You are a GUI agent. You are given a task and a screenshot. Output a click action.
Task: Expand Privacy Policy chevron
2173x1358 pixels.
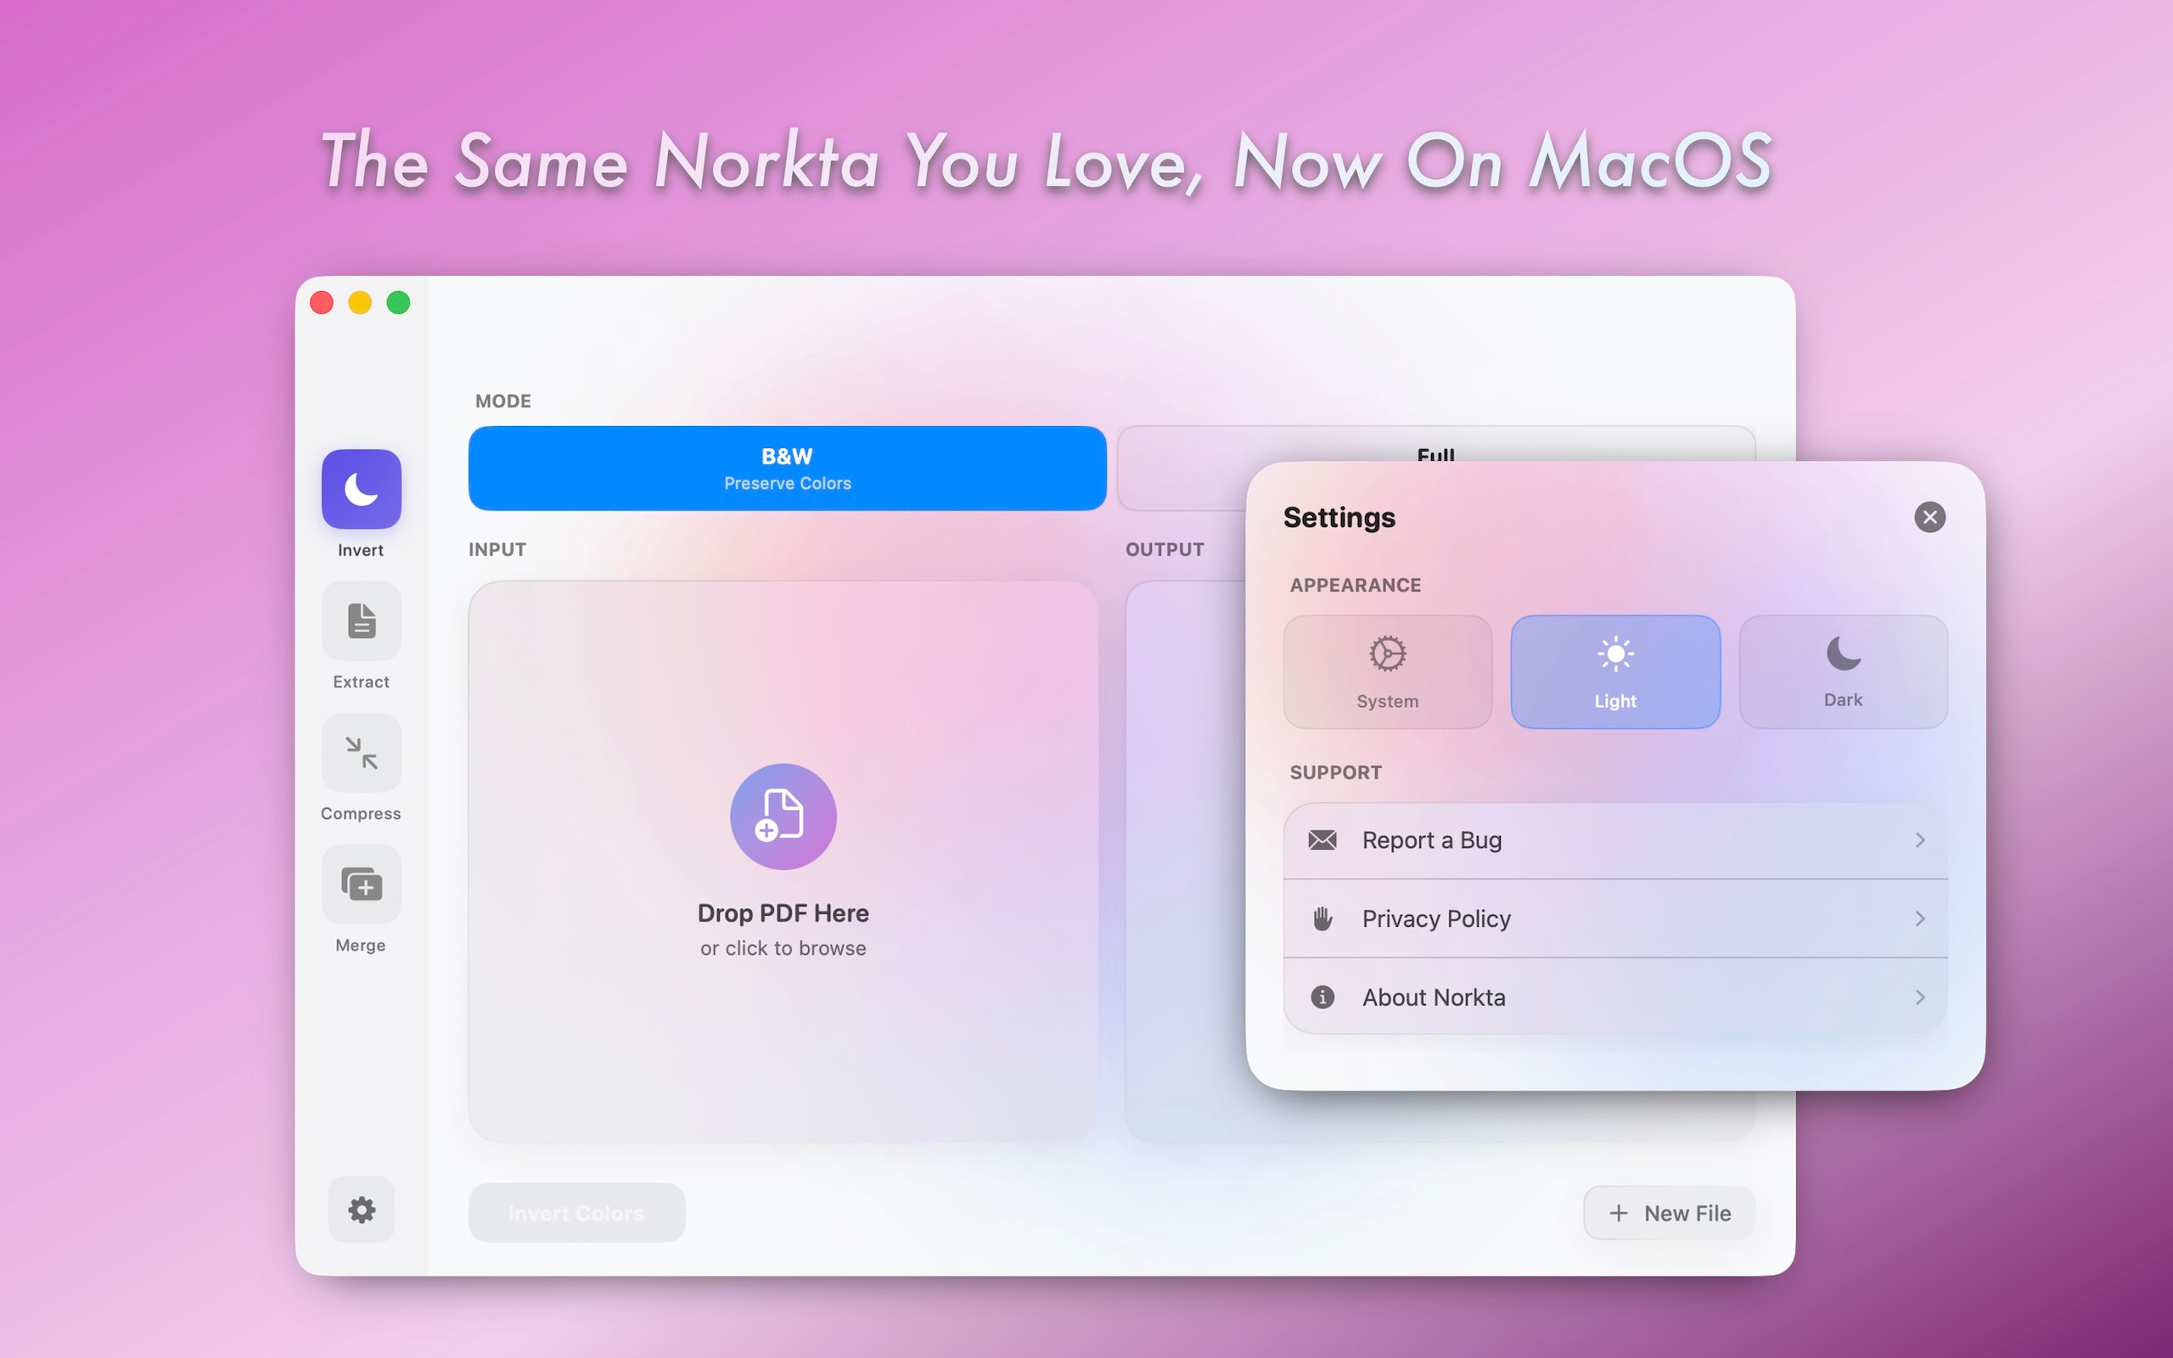pos(1920,919)
